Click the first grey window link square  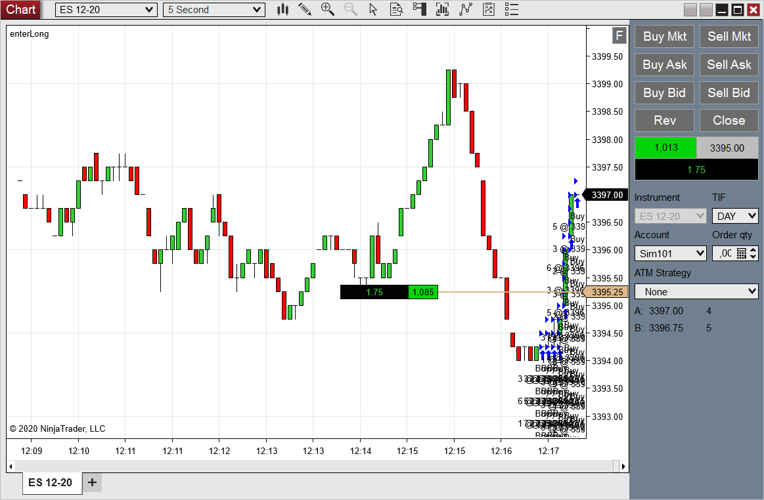[x=690, y=10]
